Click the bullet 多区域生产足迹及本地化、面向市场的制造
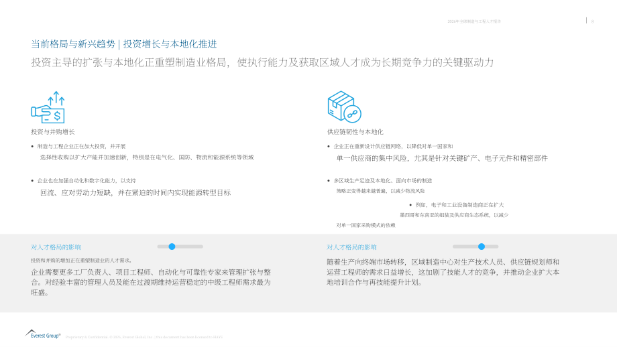This screenshot has width=617, height=347. click(383, 181)
